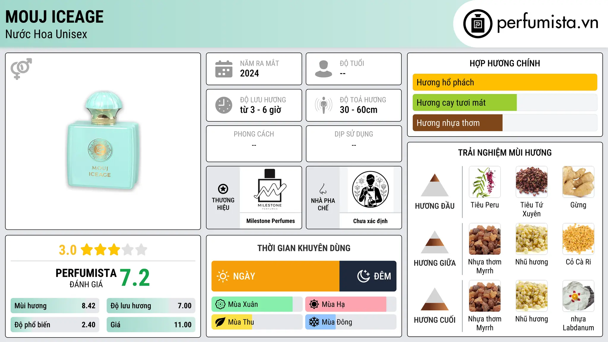Click the DỊP SỬ DỤNG occasion card
Image resolution: width=608 pixels, height=342 pixels.
(x=354, y=144)
